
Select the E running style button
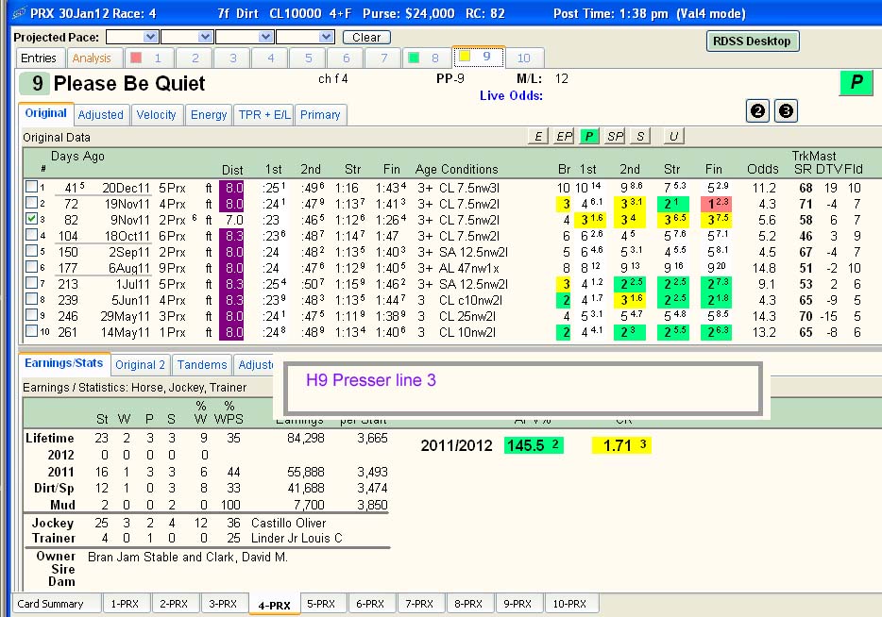pos(538,136)
